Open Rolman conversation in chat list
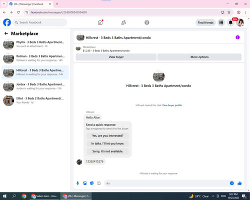The image size is (250, 200). 35,58
